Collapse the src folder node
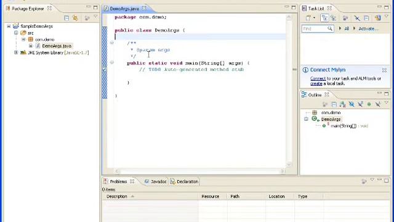The width and height of the screenshot is (394, 222). click(16, 33)
